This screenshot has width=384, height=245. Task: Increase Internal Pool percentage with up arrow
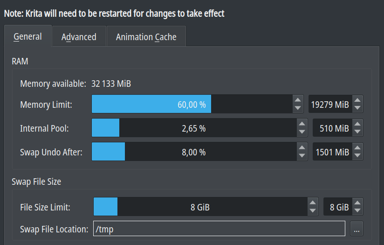point(302,124)
